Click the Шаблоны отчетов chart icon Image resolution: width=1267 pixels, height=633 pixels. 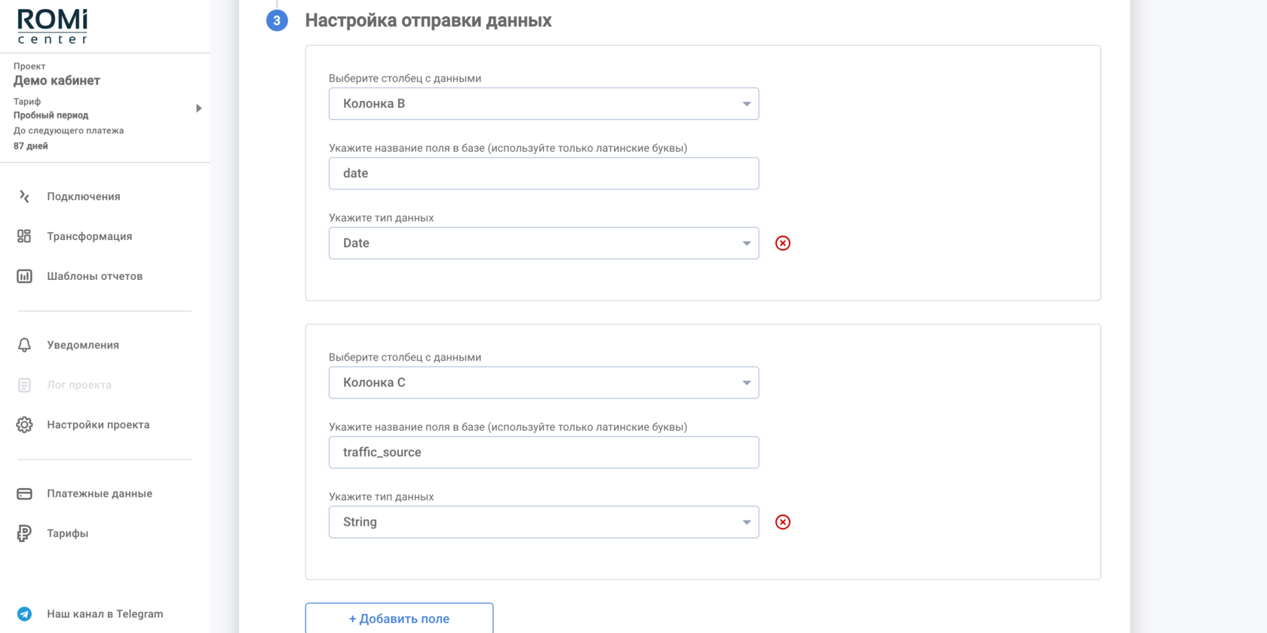pyautogui.click(x=24, y=276)
